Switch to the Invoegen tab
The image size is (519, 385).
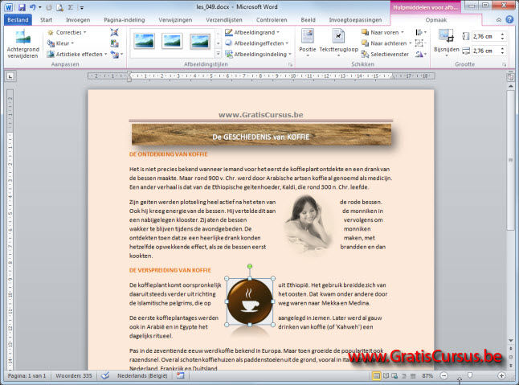(x=78, y=20)
